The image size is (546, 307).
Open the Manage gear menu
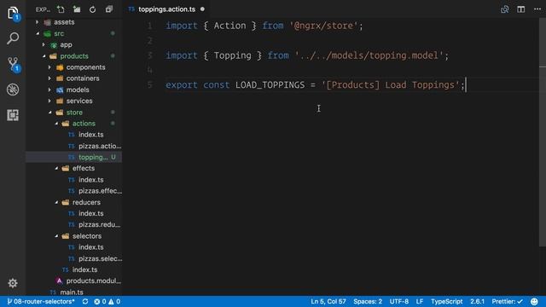coord(13,283)
